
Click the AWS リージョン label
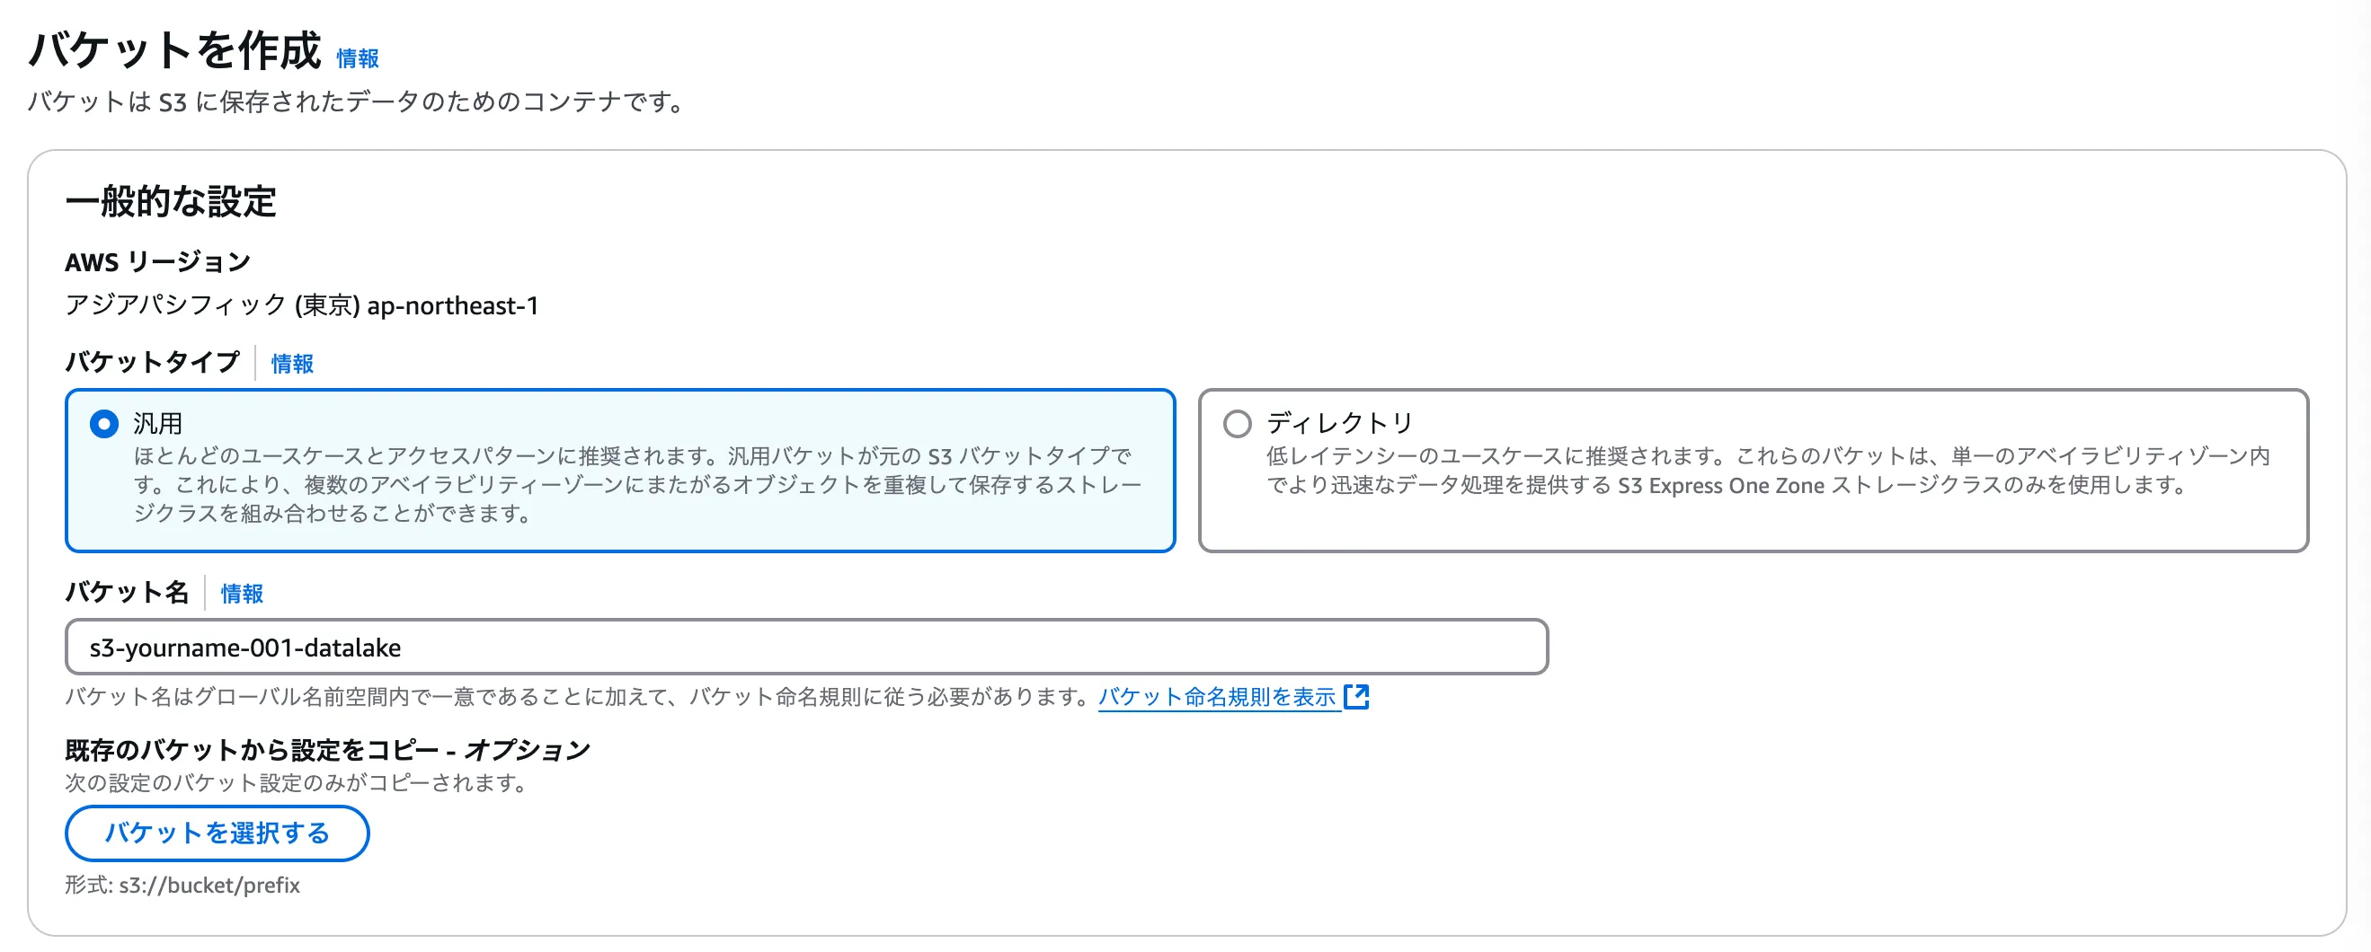point(157,262)
